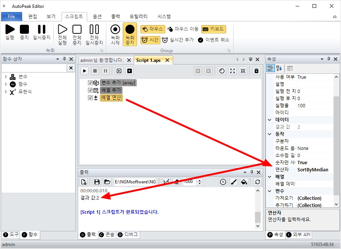
Task: Collapse the ribbon with top-right chevron
Action: 335,17
